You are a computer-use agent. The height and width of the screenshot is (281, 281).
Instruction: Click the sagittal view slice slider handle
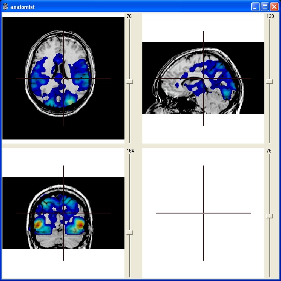pos(269,81)
